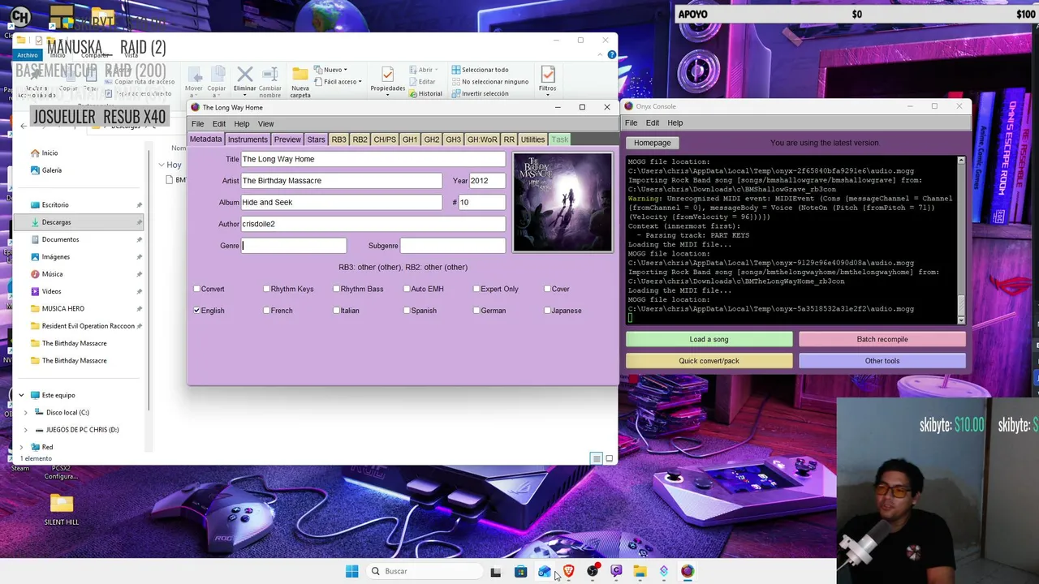The image size is (1039, 584).
Task: Switch to the Instruments tab
Action: 248,140
